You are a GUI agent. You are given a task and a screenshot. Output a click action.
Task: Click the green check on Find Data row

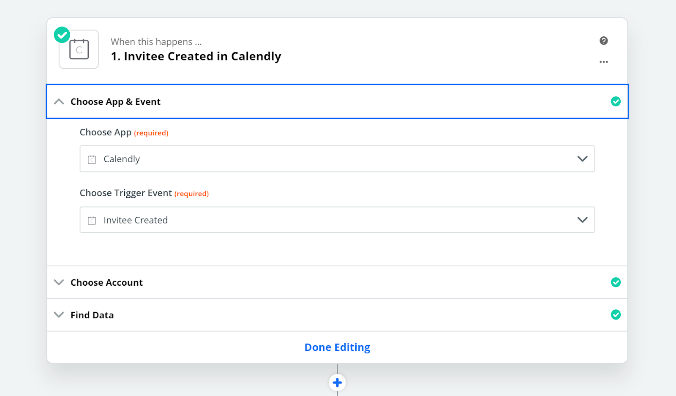coord(616,315)
